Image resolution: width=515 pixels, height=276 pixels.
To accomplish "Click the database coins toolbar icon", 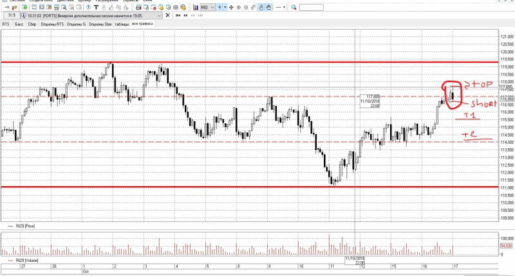I will tap(183, 7).
